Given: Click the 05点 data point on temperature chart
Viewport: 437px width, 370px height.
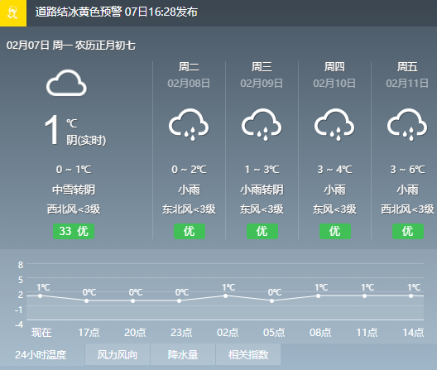Looking at the screenshot, I should pyautogui.click(x=271, y=300).
